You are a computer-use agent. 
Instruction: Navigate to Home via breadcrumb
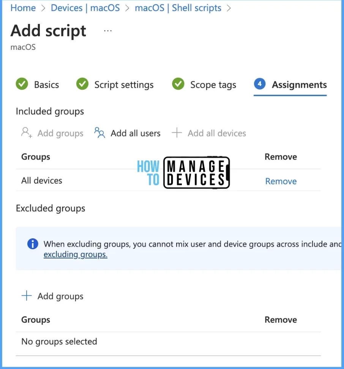tap(23, 8)
